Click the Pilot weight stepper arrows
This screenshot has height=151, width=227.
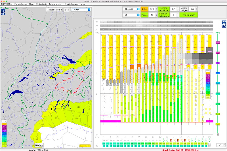[x=156, y=9]
